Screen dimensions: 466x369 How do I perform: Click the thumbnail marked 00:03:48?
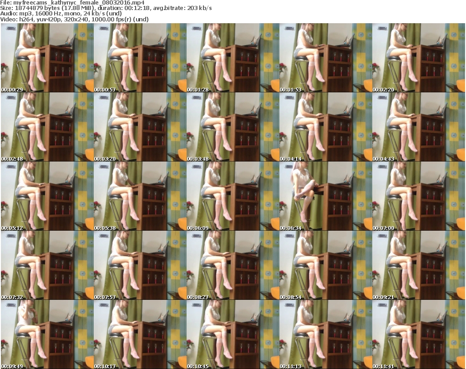pyautogui.click(x=232, y=127)
